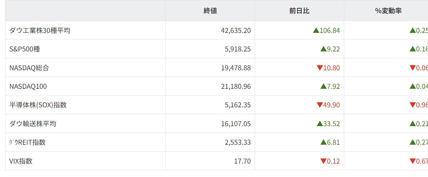Click the green up triangle next to 7.92
Screen dimensions: 428x177
(x=323, y=86)
